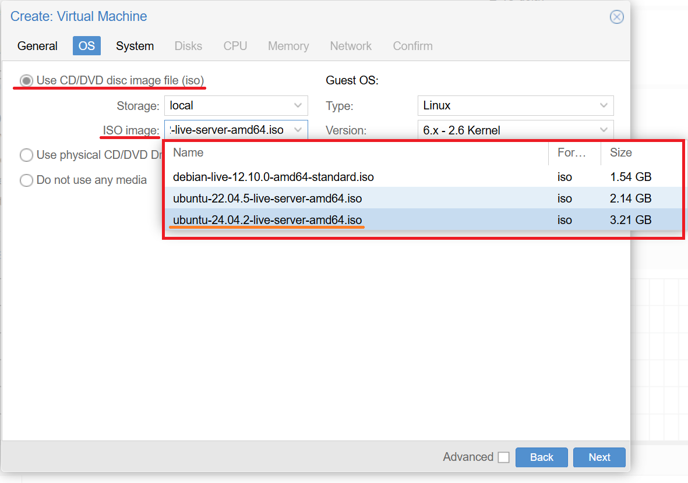Screen dimensions: 688x483
Task: Select the 'Use CD/DVD disc image file' radio button
Action: [x=26, y=80]
